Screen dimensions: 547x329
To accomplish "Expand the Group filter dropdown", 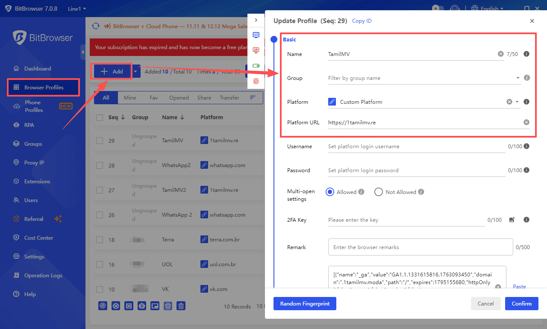I will point(518,78).
